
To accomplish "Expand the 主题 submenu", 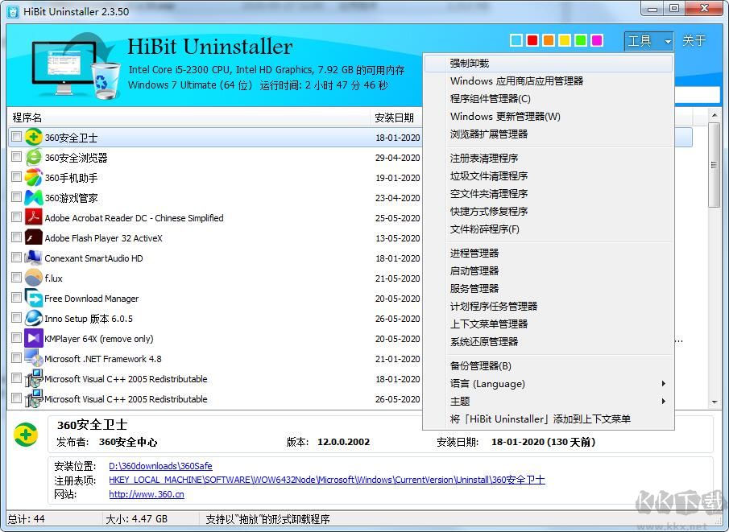I will pyautogui.click(x=549, y=401).
